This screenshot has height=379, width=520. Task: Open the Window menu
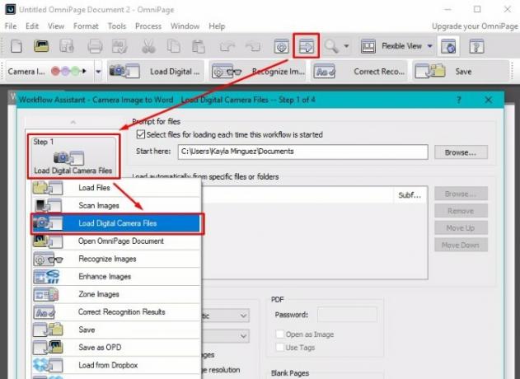click(x=185, y=26)
